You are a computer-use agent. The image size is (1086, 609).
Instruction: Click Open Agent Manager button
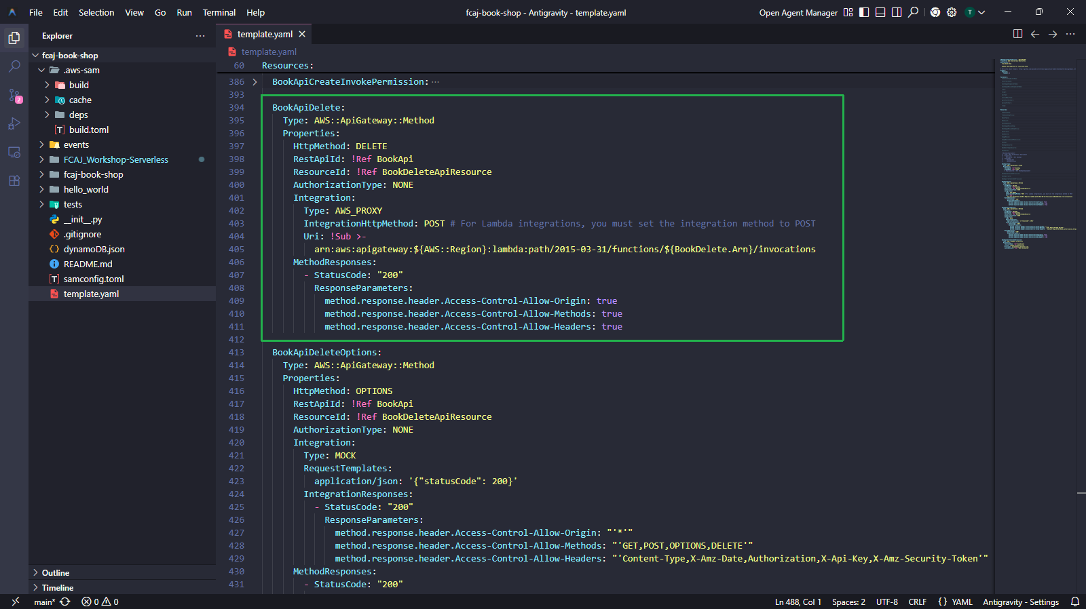pyautogui.click(x=798, y=12)
